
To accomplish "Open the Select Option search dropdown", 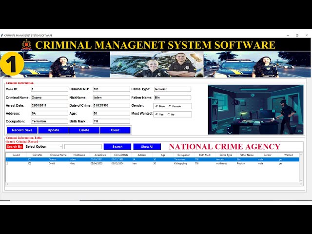I will tap(44, 147).
